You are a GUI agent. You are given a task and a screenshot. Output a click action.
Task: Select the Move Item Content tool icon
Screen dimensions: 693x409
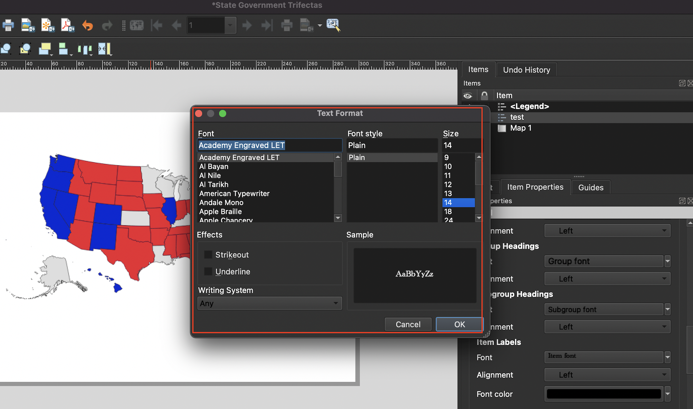25,49
